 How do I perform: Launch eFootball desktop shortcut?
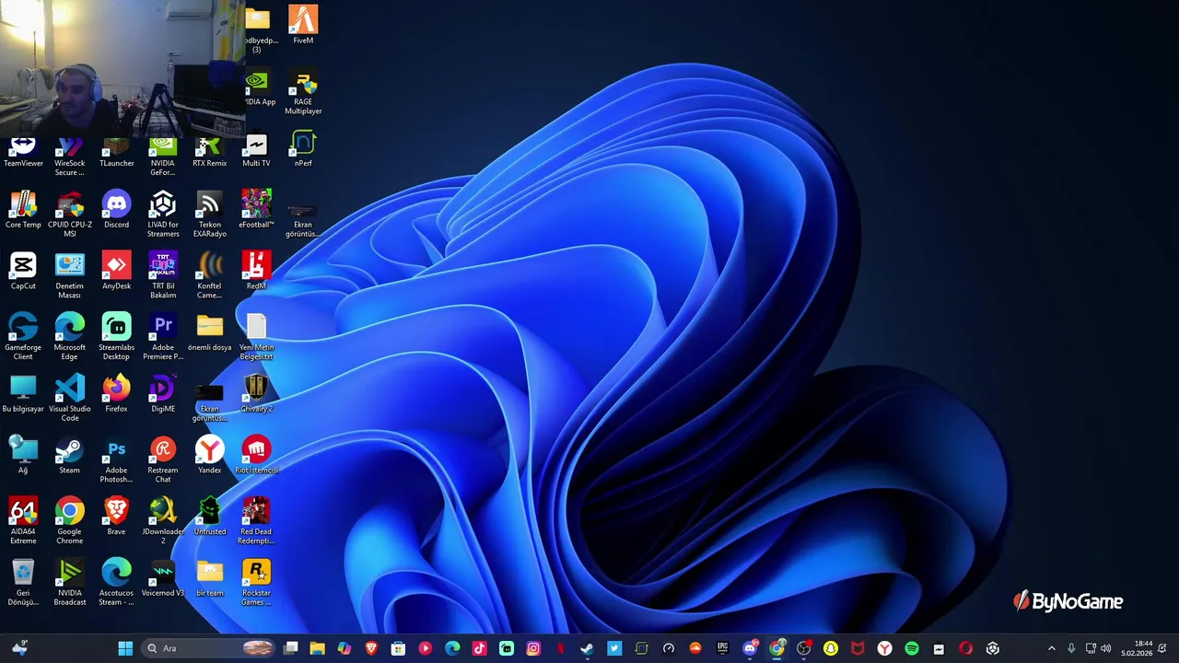(x=256, y=210)
